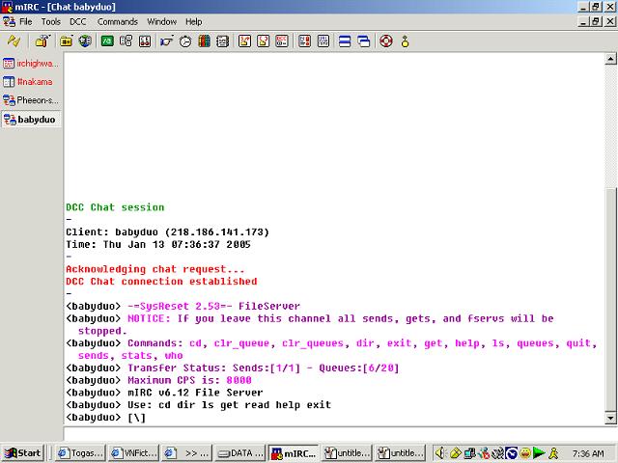Switch to the #nakama channel window

point(31,82)
